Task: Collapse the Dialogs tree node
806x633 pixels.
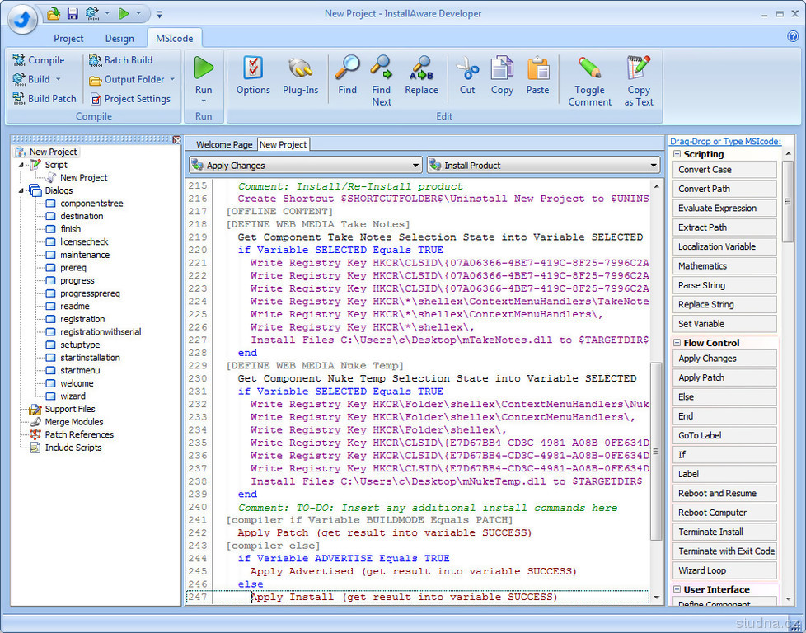Action: (21, 190)
